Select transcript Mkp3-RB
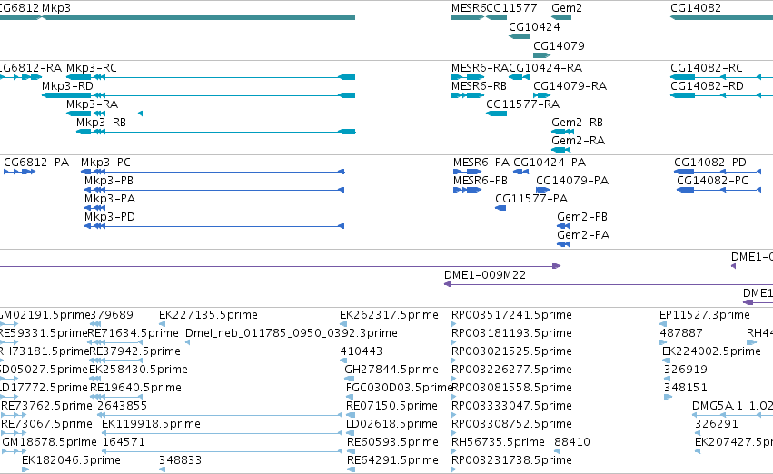The image size is (773, 474). (216, 132)
